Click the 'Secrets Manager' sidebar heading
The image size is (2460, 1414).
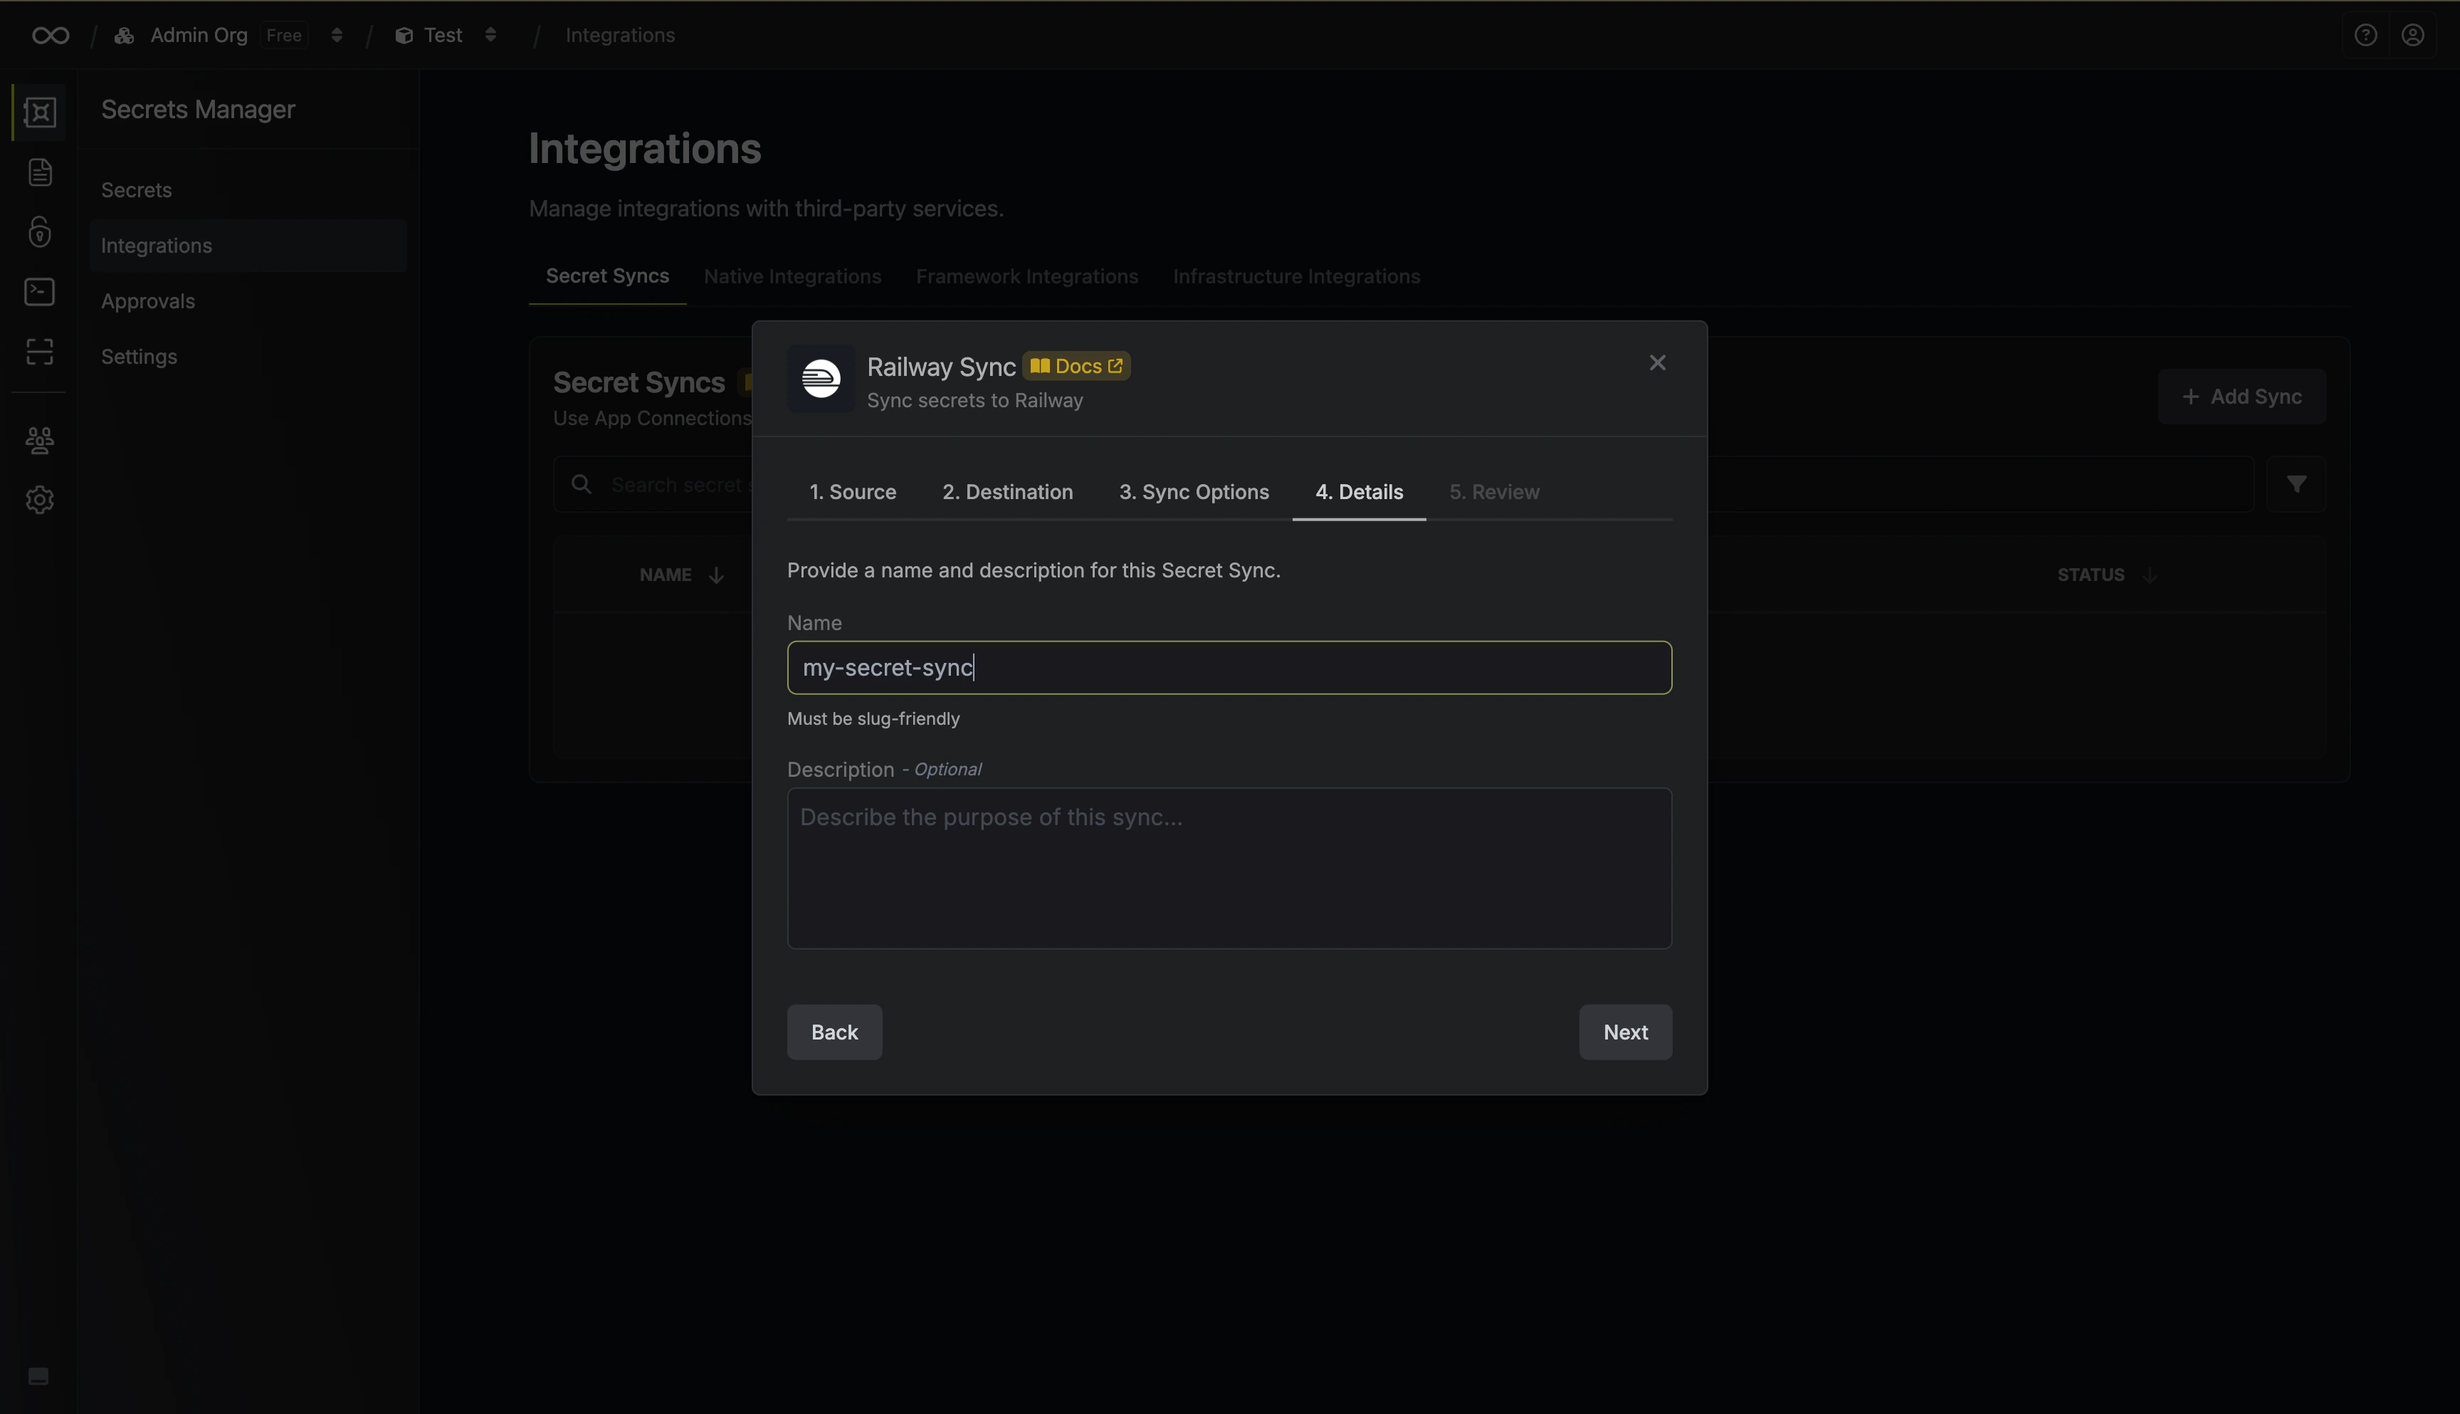pyautogui.click(x=198, y=110)
